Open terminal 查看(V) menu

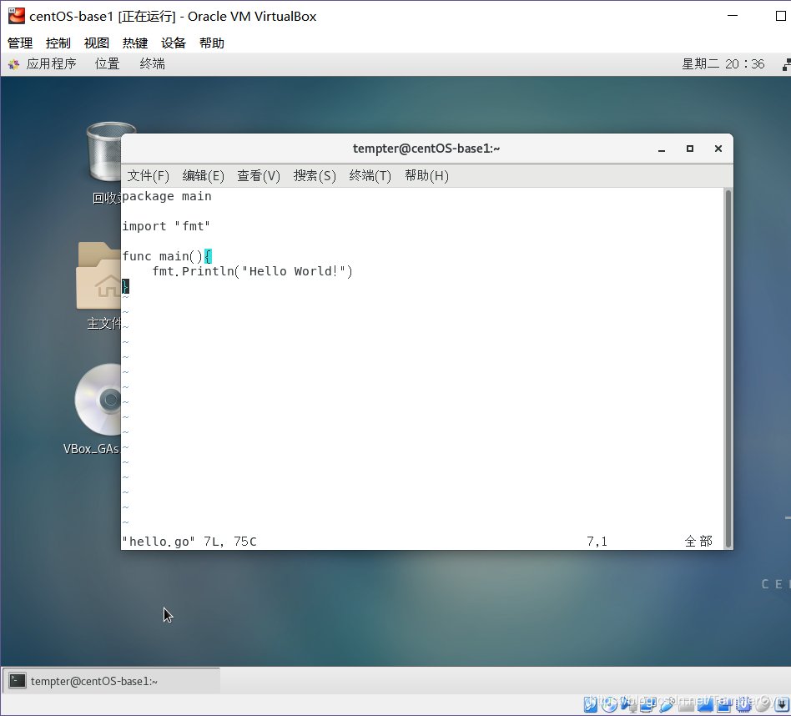pos(259,175)
